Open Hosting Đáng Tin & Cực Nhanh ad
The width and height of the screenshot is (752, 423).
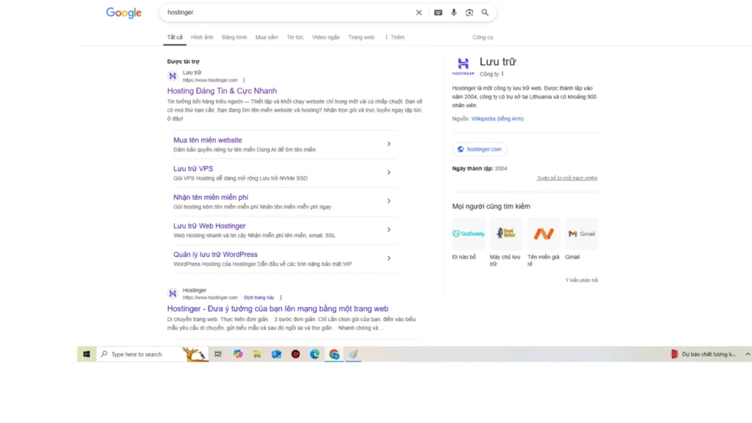(x=222, y=90)
